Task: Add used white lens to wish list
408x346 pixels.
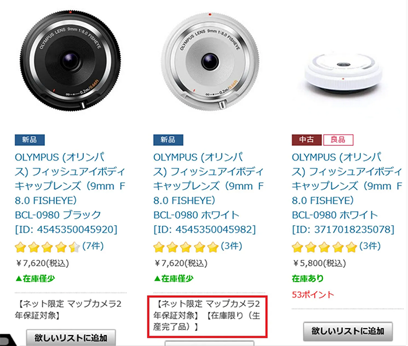Action: 348,331
